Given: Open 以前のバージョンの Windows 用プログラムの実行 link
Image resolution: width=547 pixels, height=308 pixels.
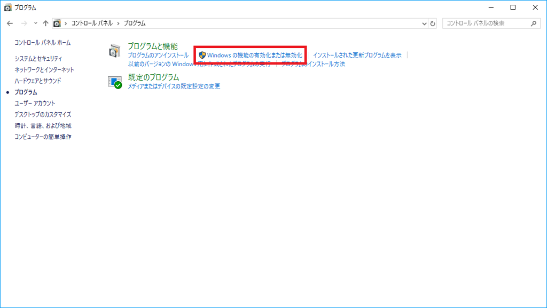Looking at the screenshot, I should point(199,64).
